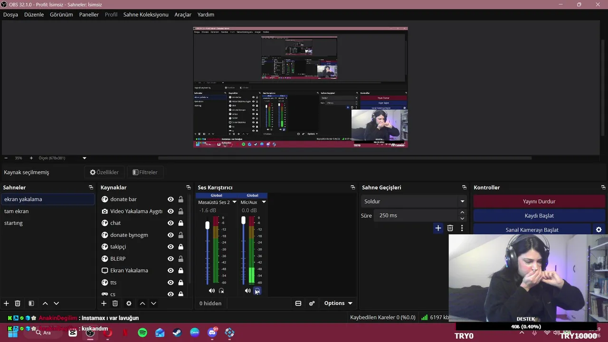Toggle visibility of the chat source

[171, 223]
